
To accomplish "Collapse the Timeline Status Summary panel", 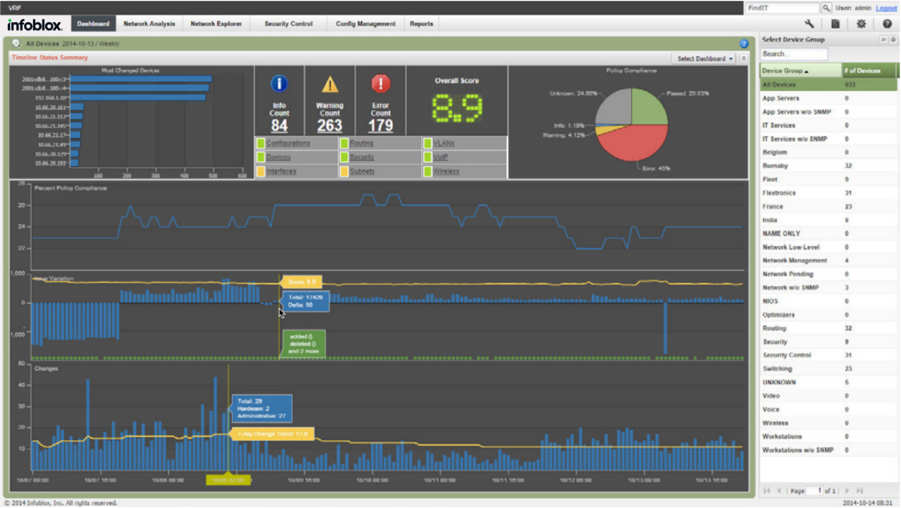I will [x=744, y=59].
